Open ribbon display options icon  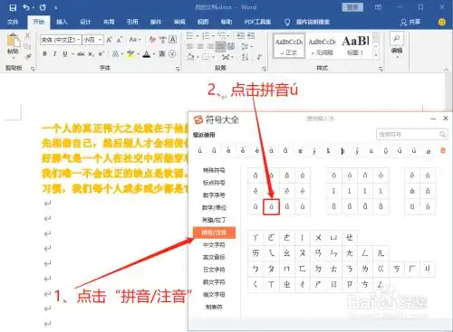tap(378, 7)
